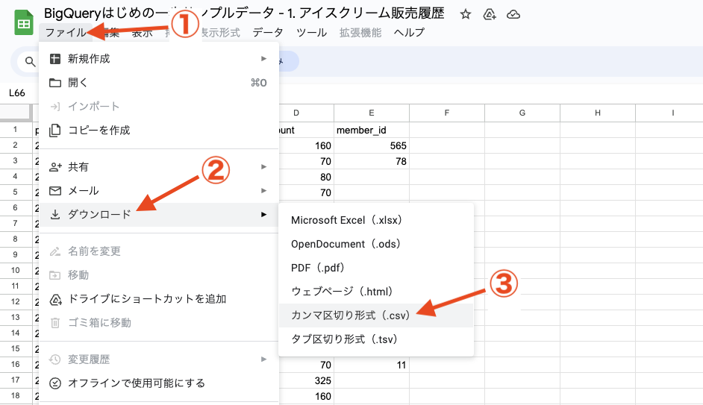This screenshot has width=703, height=405.
Task: Open the ヘルプ menu
Action: 409,32
